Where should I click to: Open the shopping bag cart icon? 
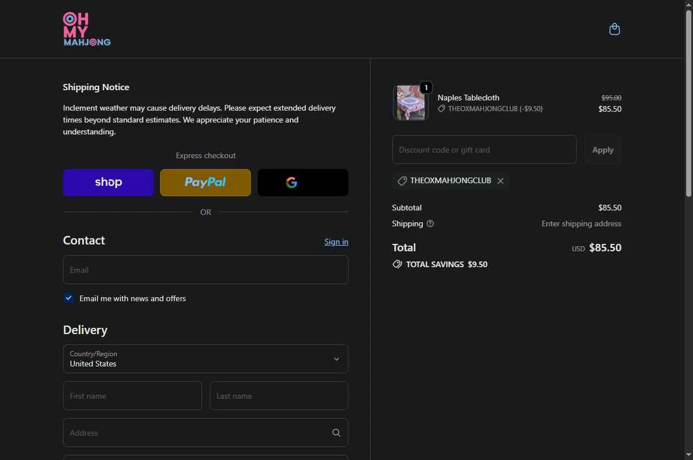(x=614, y=29)
